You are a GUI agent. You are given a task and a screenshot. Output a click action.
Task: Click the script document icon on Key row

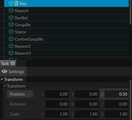click(x=16, y=3)
